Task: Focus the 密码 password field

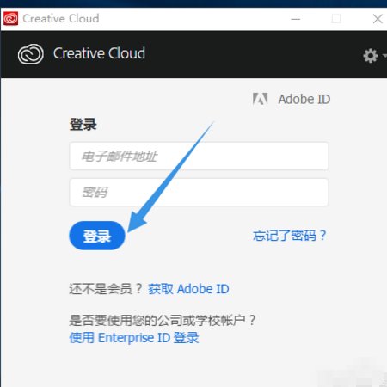Action: (x=199, y=192)
